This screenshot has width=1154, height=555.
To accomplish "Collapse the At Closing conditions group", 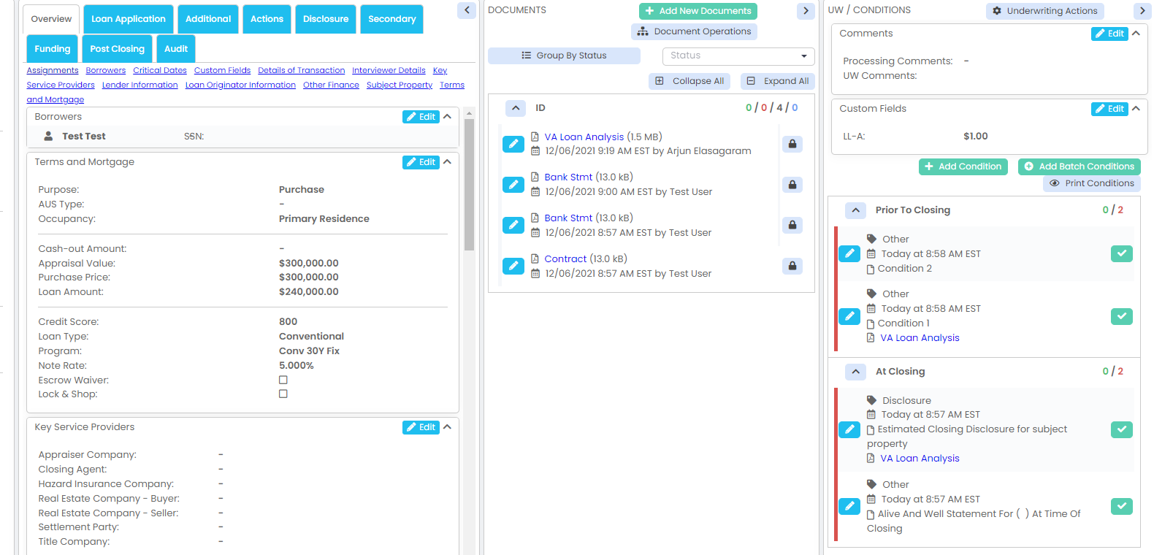I will pos(855,372).
